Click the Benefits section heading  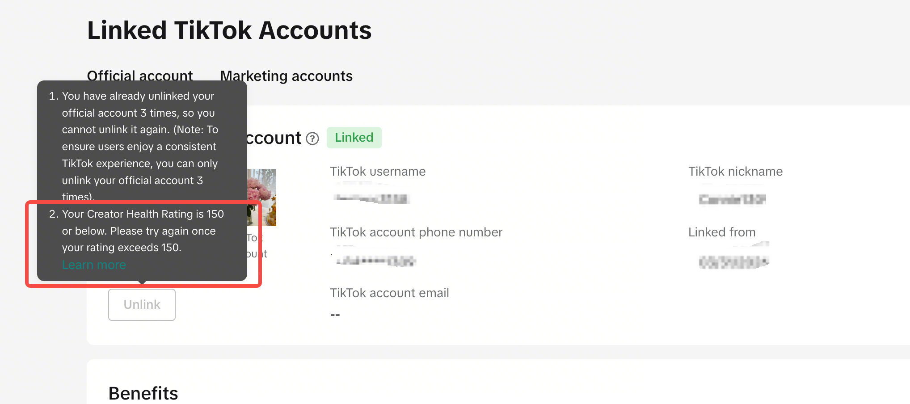143,393
